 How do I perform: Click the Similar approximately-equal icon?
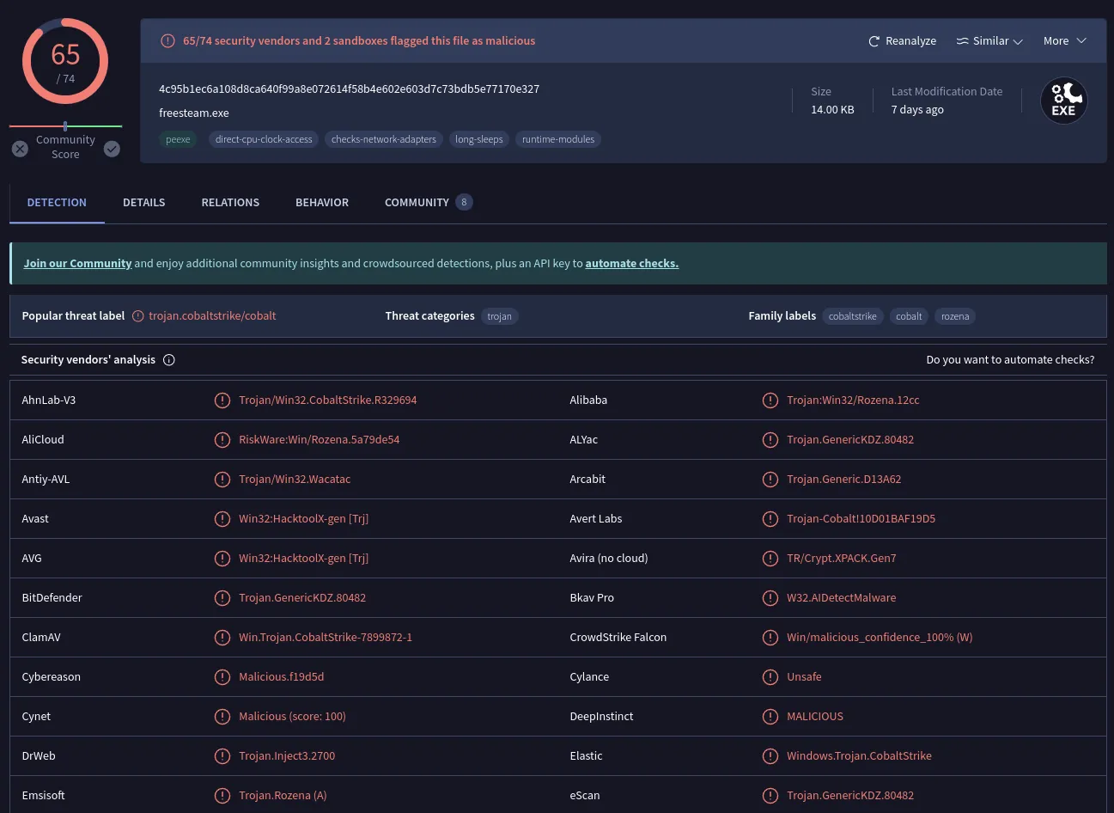pyautogui.click(x=962, y=41)
